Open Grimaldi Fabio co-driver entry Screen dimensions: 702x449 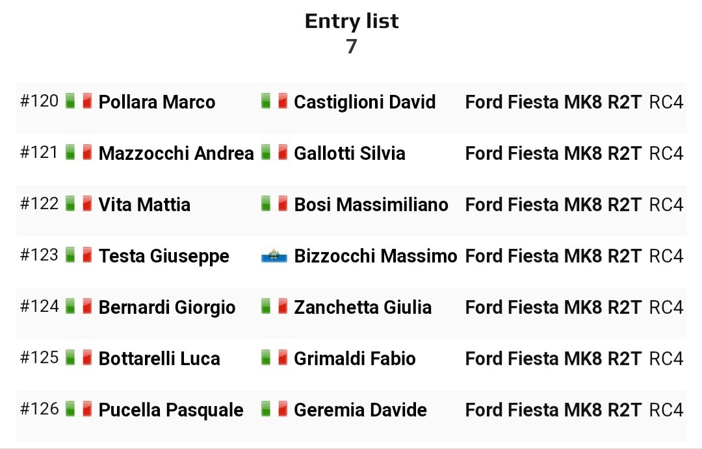(x=355, y=359)
